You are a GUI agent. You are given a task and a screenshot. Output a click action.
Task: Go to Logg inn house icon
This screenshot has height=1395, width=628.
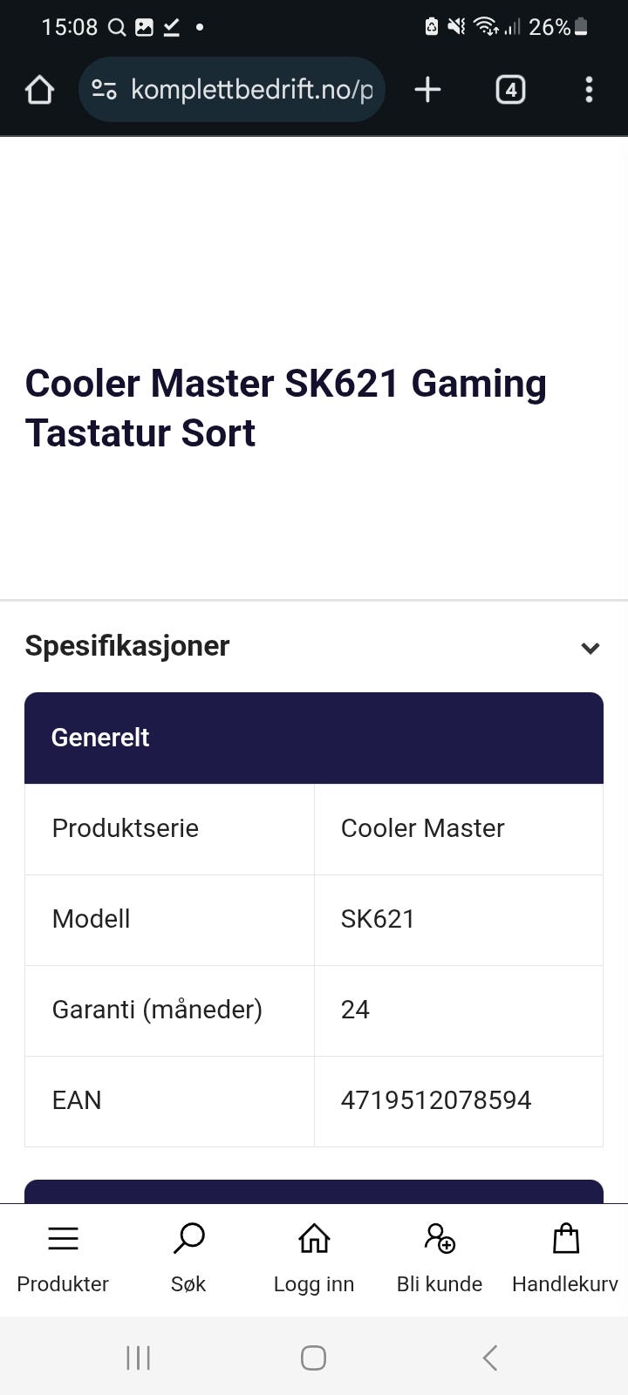(314, 1238)
